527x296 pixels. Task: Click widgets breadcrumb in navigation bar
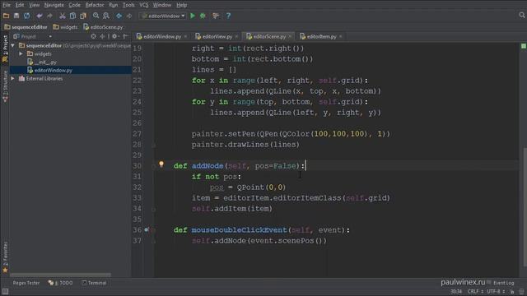point(65,27)
